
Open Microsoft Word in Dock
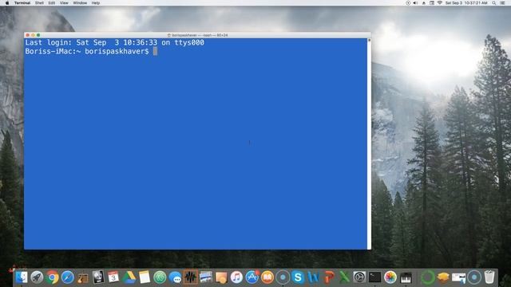pos(313,277)
